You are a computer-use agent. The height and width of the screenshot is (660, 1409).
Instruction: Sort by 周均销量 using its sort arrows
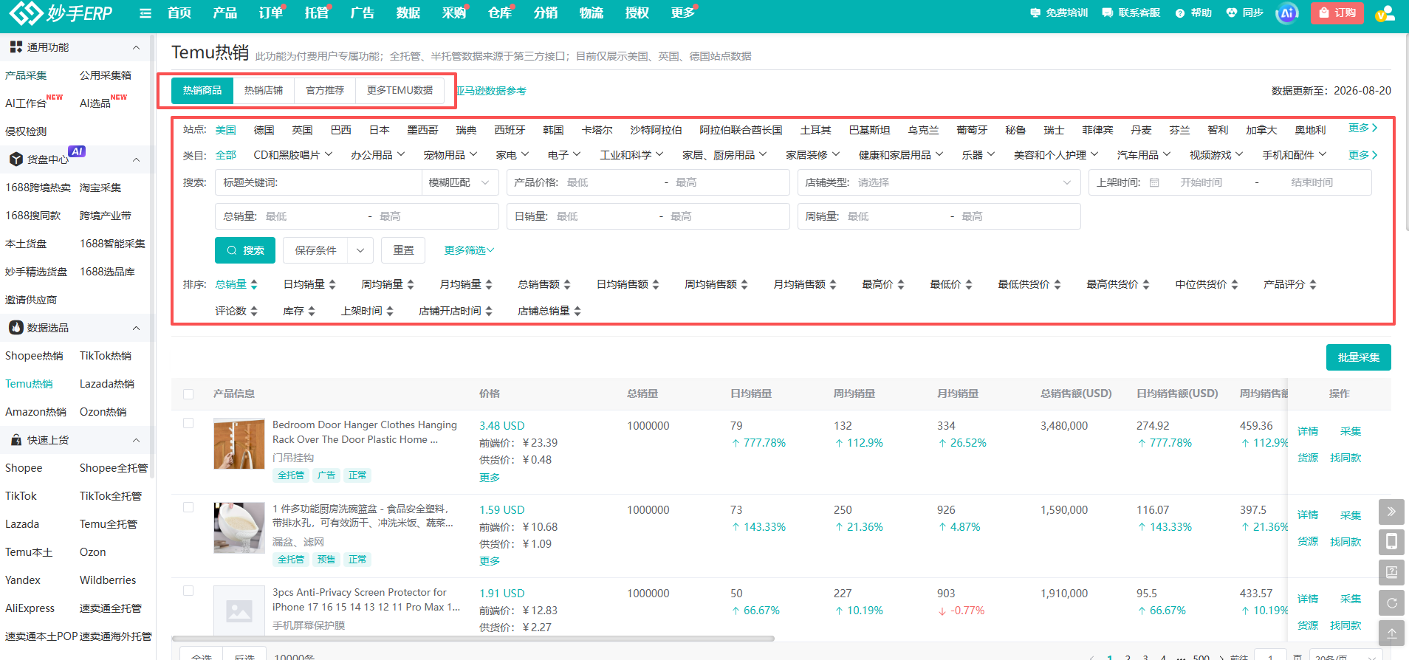click(411, 284)
